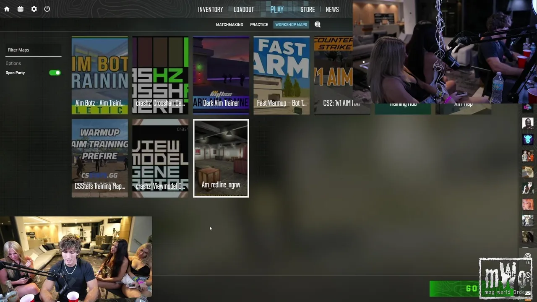The image size is (537, 302).
Task: Click the Filter Maps input field
Action: (33, 50)
